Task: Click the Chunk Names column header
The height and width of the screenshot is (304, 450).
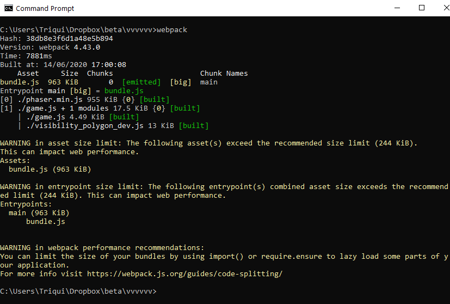Action: 224,73
